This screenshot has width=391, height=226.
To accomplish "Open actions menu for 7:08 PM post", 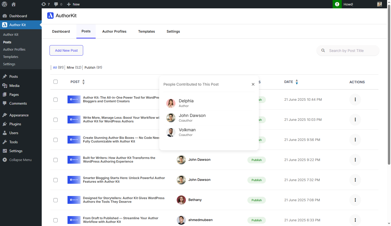I will (x=355, y=200).
